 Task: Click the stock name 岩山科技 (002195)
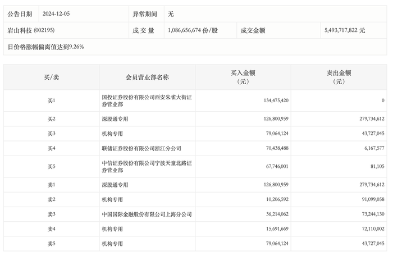coord(31,30)
